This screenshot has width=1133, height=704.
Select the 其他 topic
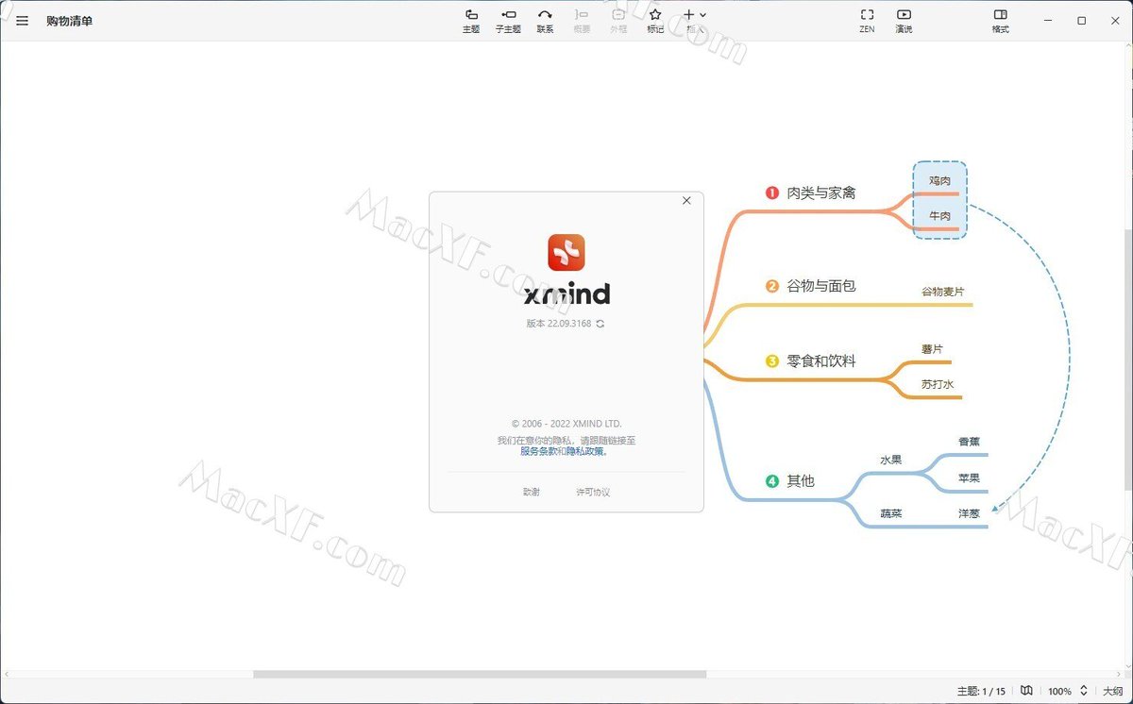point(801,480)
